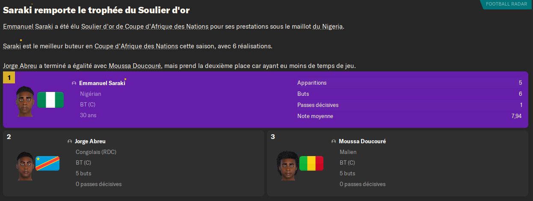
Task: Open the "Soulier d'or de Coupe d'Afrique" link
Action: 145,27
